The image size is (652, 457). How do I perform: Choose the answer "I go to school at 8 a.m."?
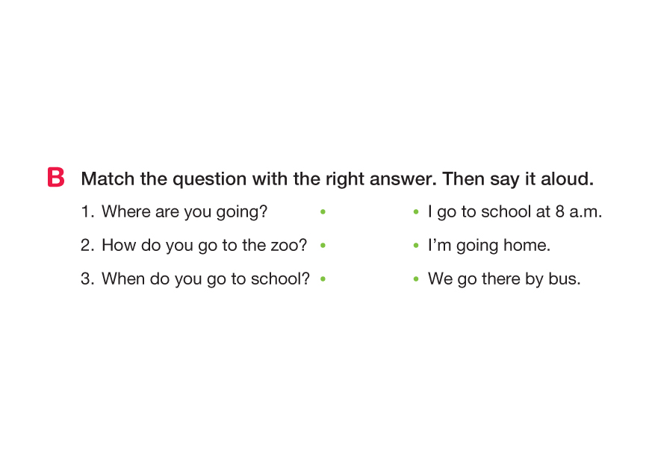coord(515,212)
